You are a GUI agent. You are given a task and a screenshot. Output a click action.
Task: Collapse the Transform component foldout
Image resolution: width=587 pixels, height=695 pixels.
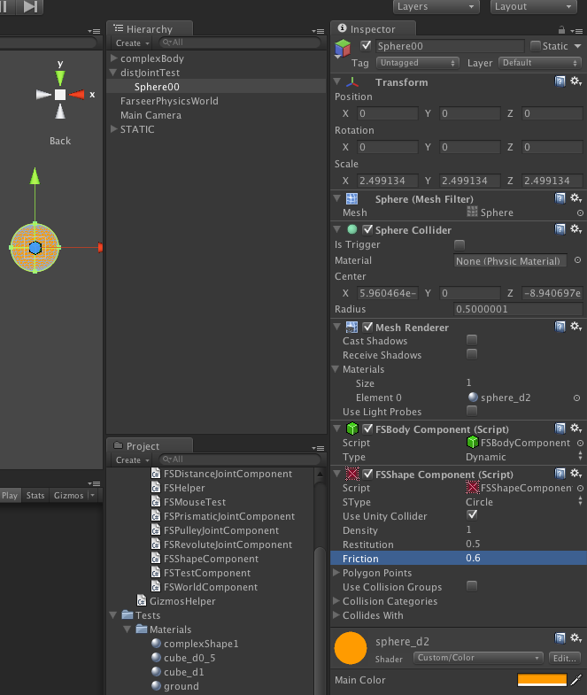tap(337, 82)
